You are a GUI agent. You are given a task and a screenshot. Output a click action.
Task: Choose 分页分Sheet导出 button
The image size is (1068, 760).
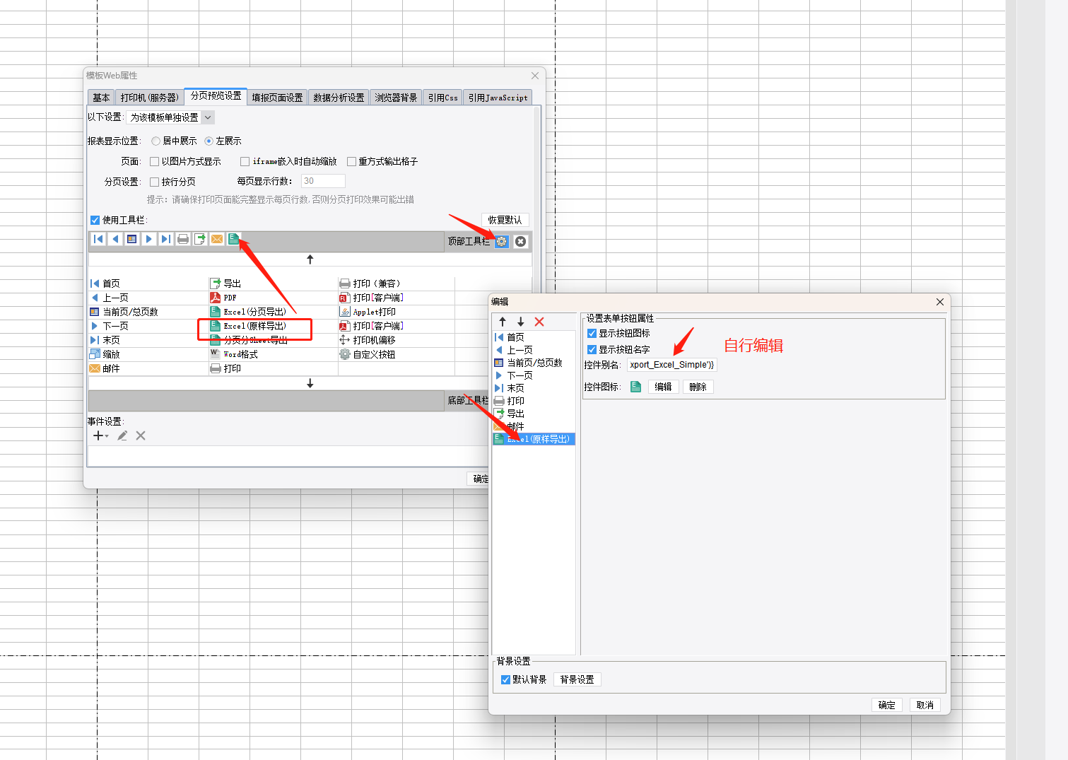(x=249, y=340)
